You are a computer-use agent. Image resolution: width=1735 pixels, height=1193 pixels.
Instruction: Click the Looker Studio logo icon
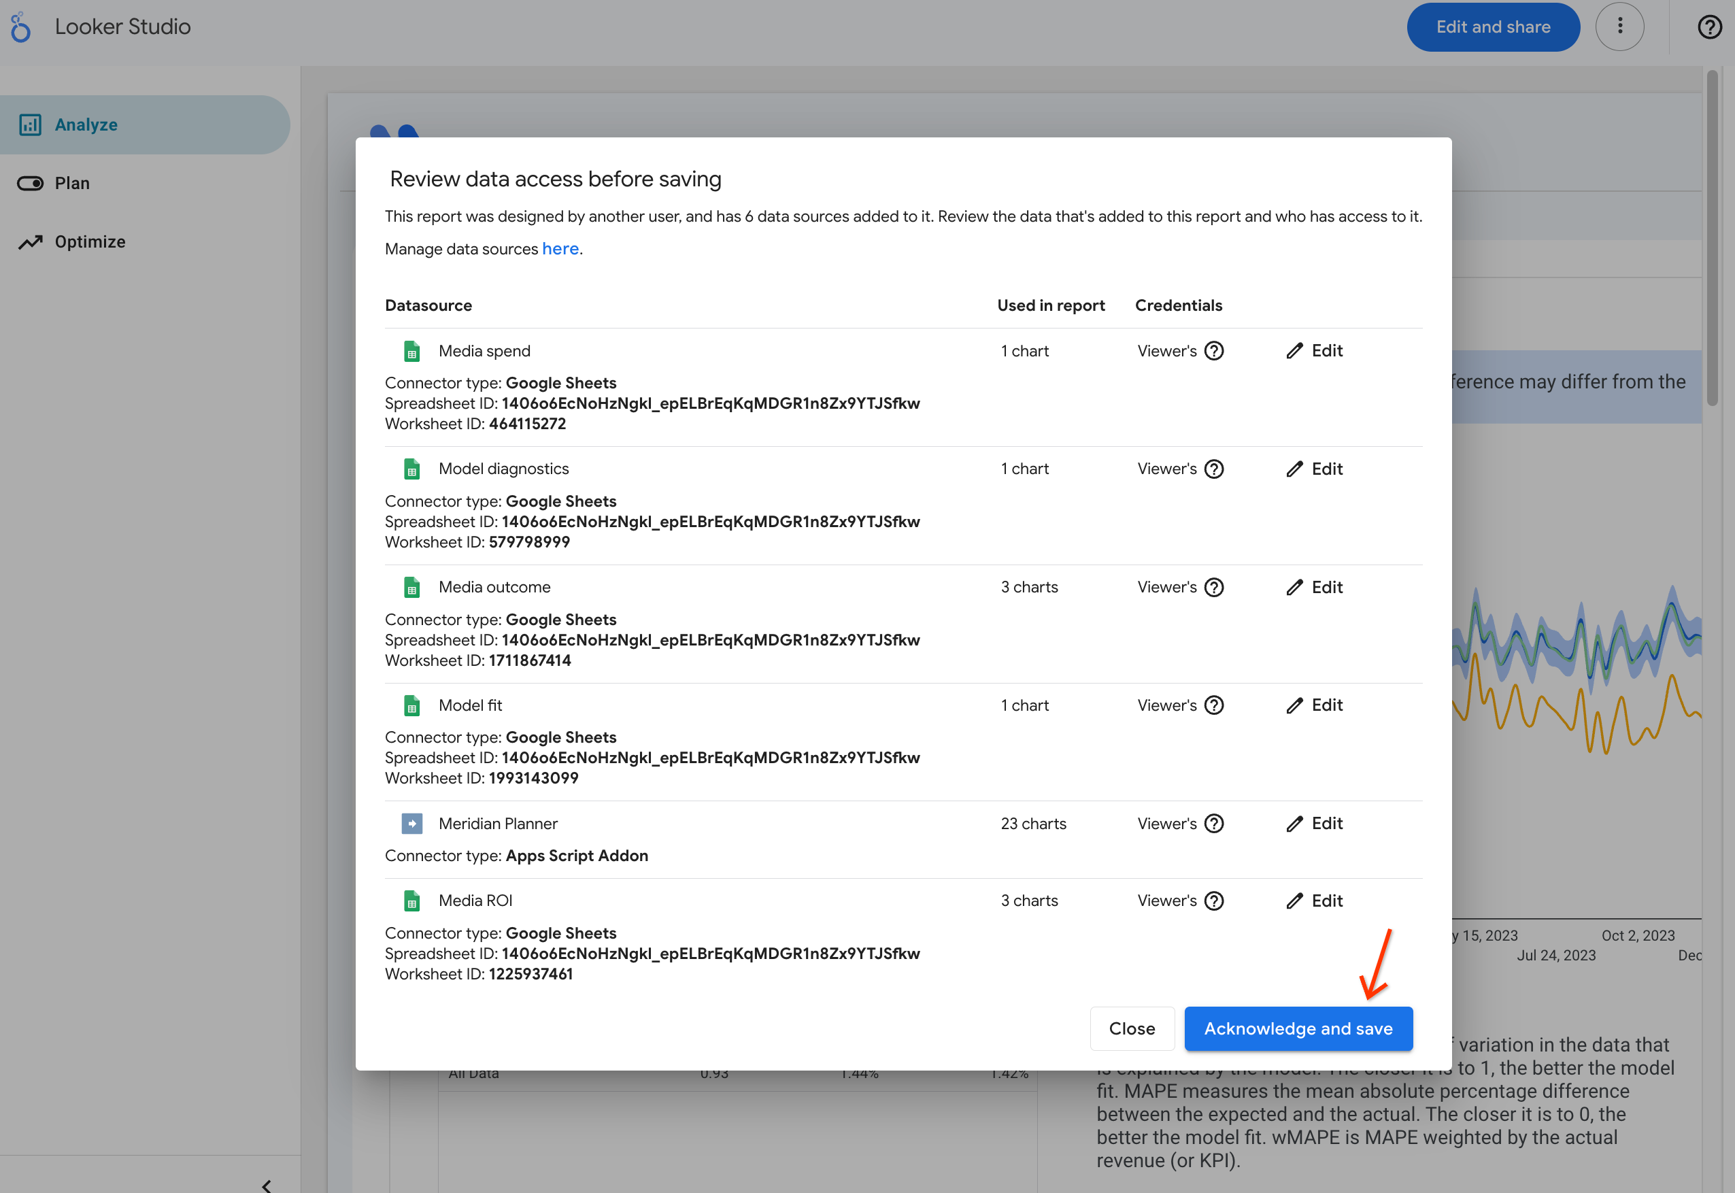tap(20, 26)
